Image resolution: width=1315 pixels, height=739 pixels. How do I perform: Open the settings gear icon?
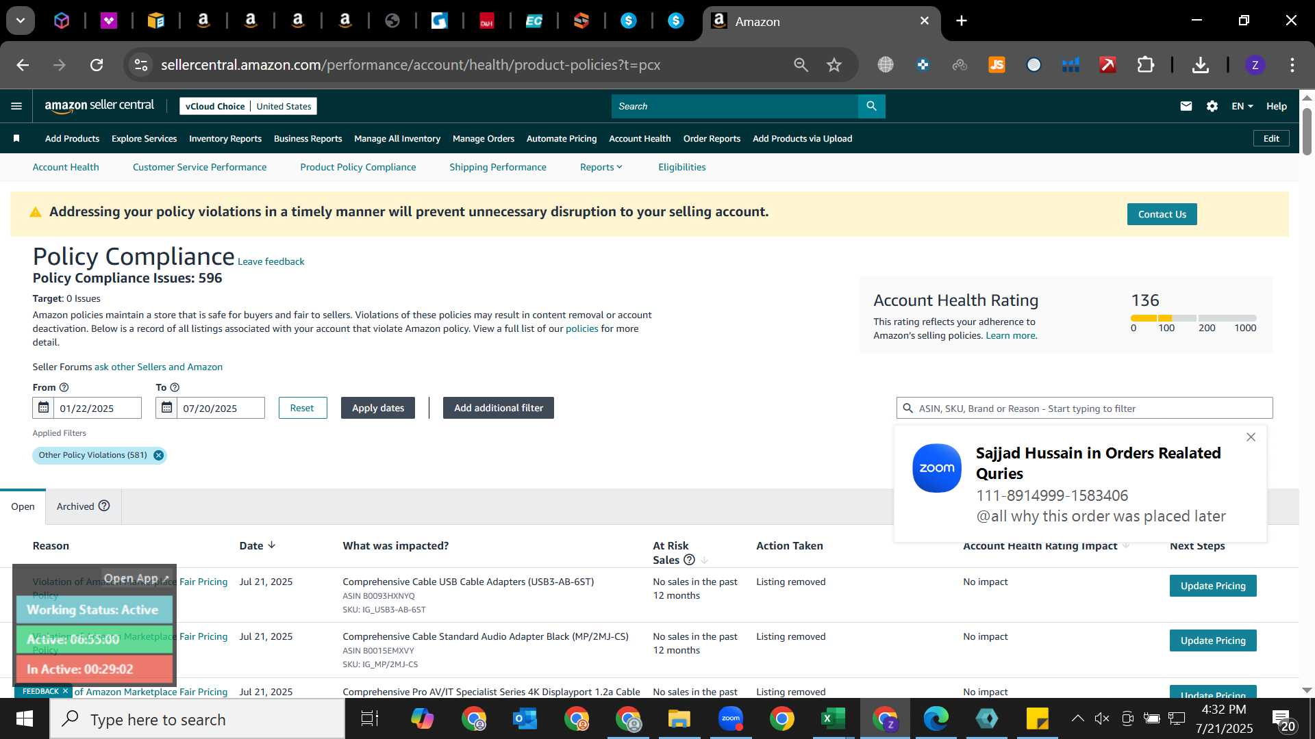[x=1212, y=106]
